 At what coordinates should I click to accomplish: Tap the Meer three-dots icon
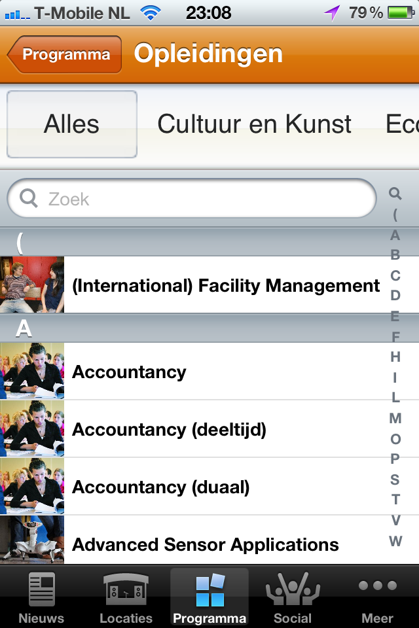(378, 586)
